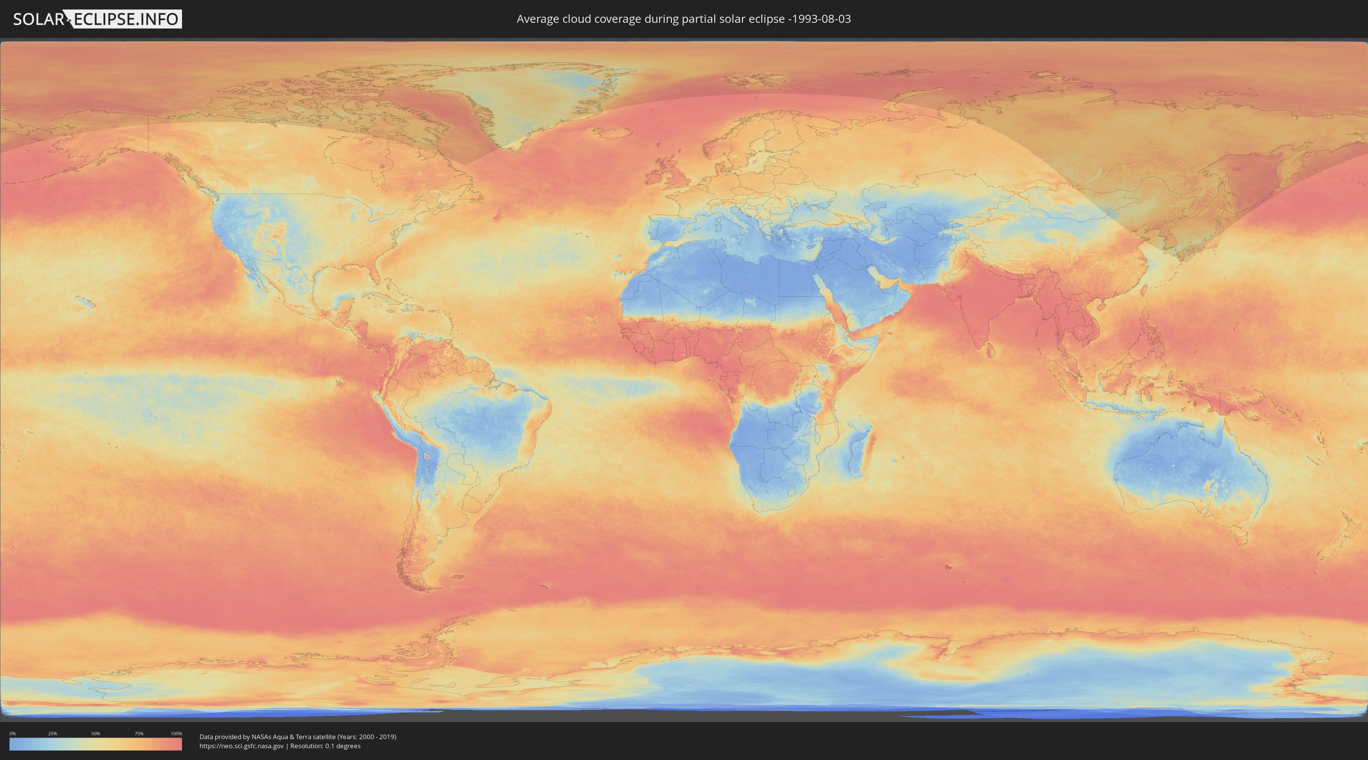Image resolution: width=1368 pixels, height=760 pixels.
Task: Click the SOLAR-ECLIPSE.INFO logo
Action: tap(97, 19)
